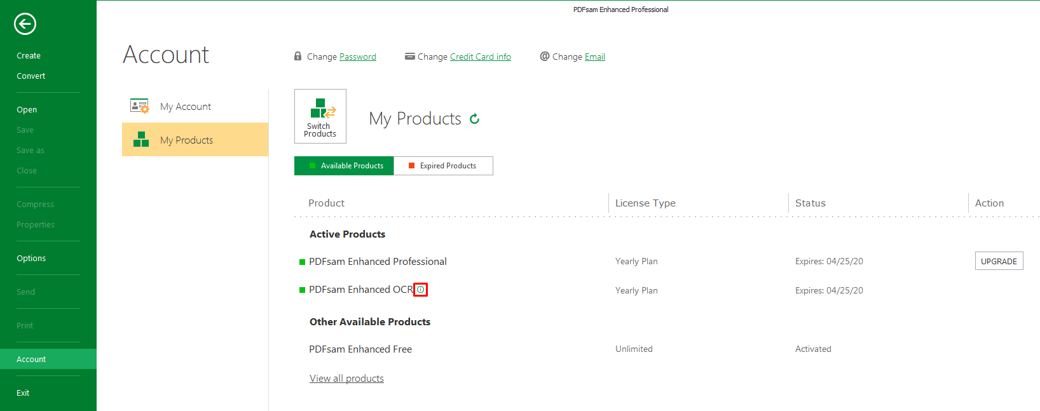Viewport: 1040px width, 411px height.
Task: Select the PDFsam Enhanced Free product row
Action: [360, 349]
